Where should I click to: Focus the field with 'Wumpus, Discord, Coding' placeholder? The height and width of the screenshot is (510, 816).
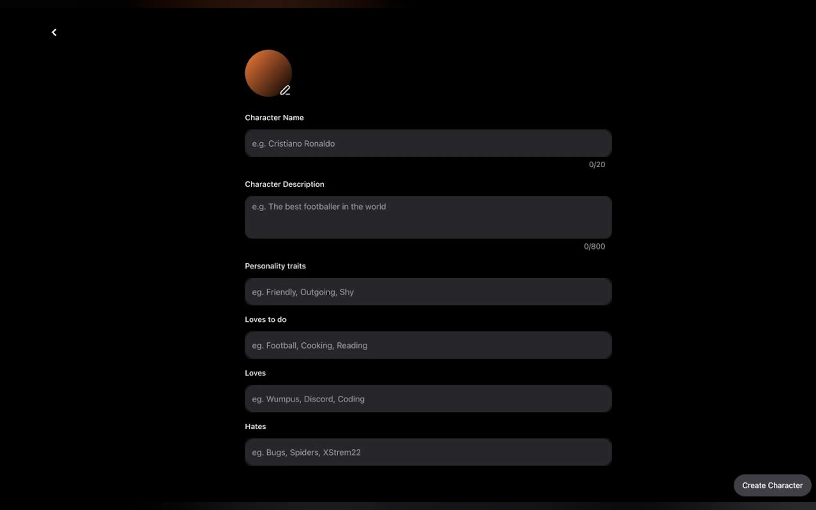pyautogui.click(x=428, y=399)
